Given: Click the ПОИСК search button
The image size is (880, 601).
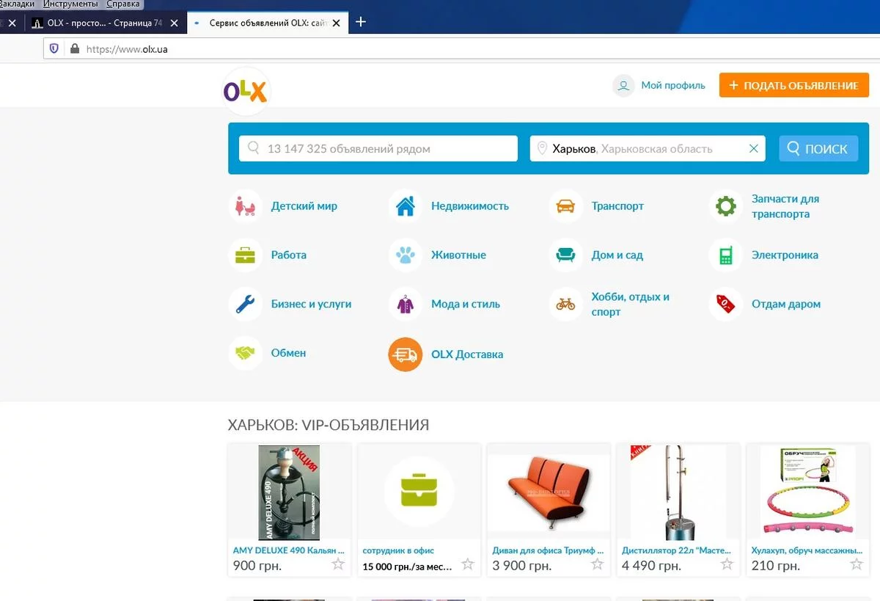Looking at the screenshot, I should pyautogui.click(x=818, y=148).
